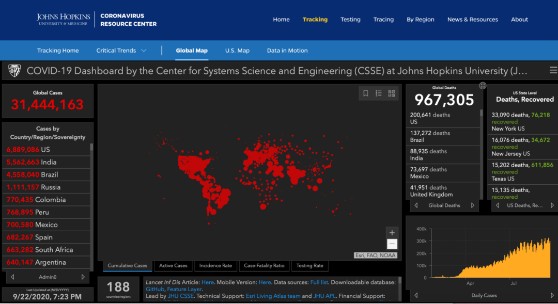Click right arrow beside Global Deaths label
This screenshot has width=558, height=304.
tap(473, 205)
